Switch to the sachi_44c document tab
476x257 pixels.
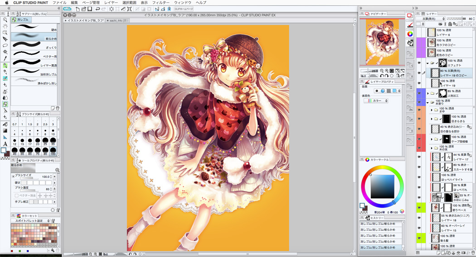point(117,20)
